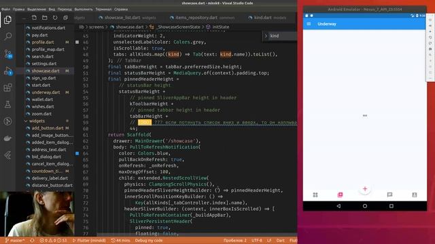Click the find input containing kind
This screenshot has height=244, width=435.
283,36
